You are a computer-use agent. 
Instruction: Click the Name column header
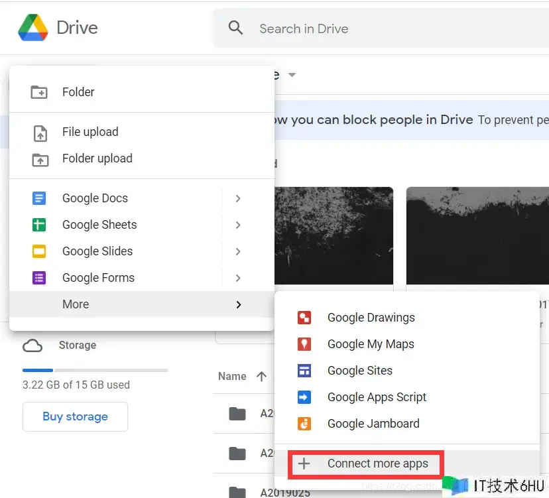click(x=232, y=377)
